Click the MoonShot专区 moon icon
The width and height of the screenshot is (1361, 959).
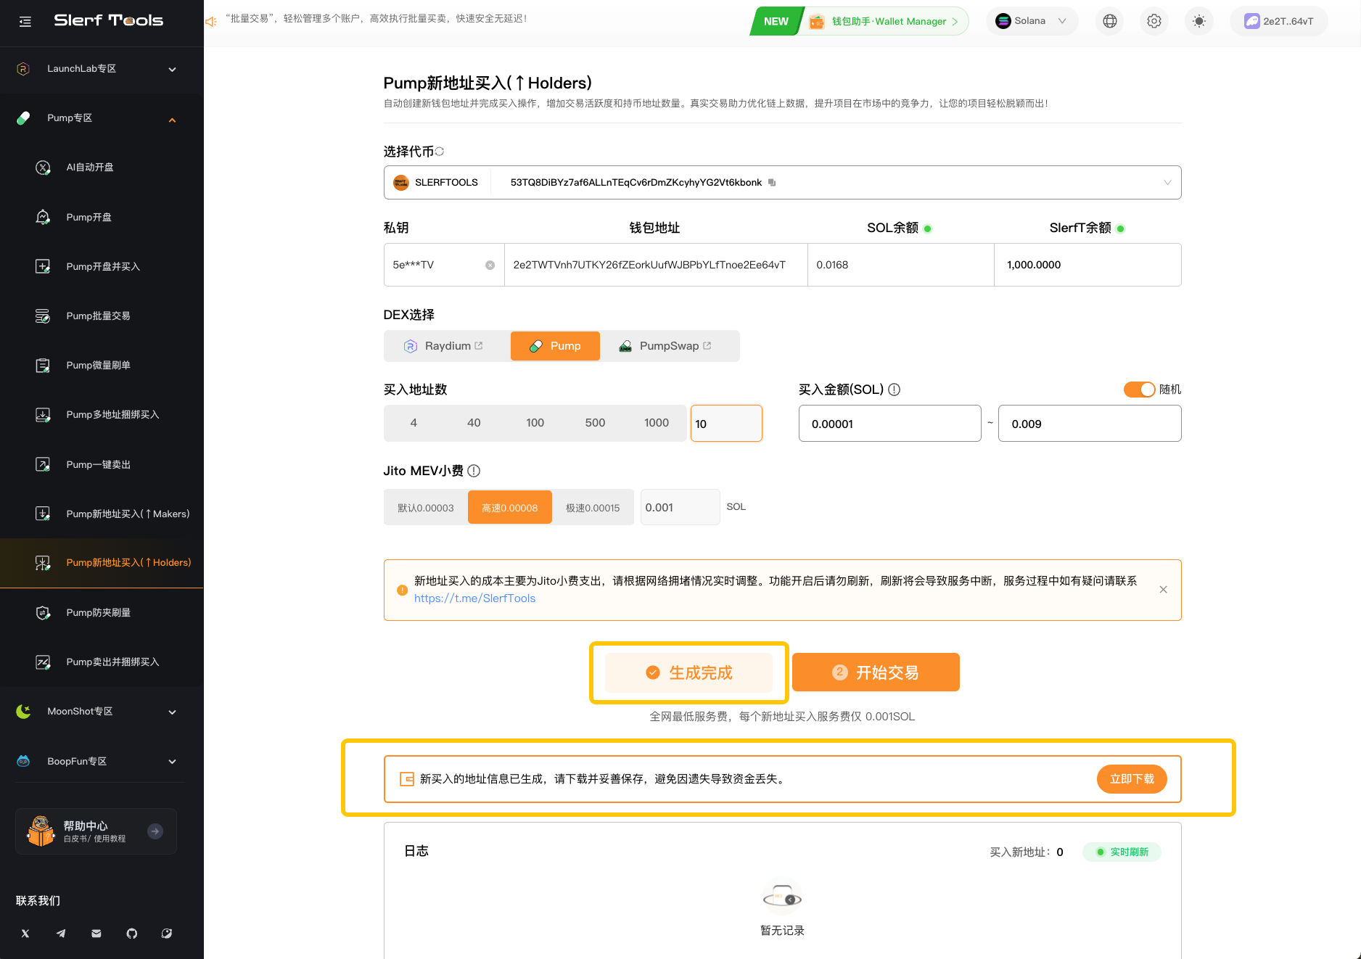(x=23, y=712)
